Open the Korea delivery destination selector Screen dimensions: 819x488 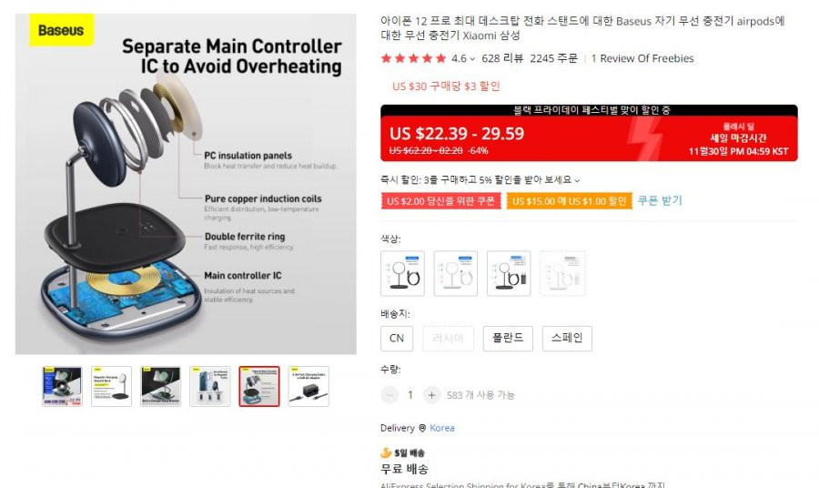[x=442, y=428]
